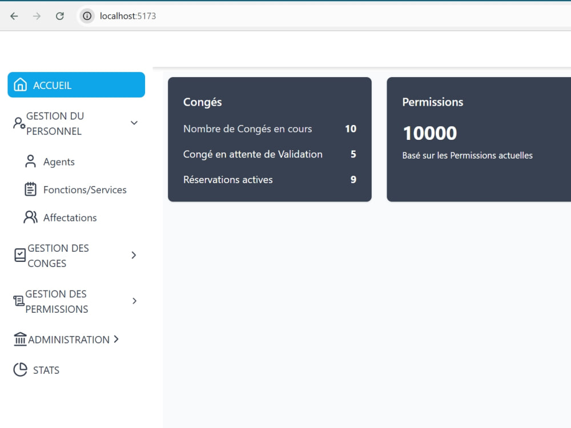
Task: Click 'Congé en attente de Validation' text
Action: pyautogui.click(x=253, y=154)
